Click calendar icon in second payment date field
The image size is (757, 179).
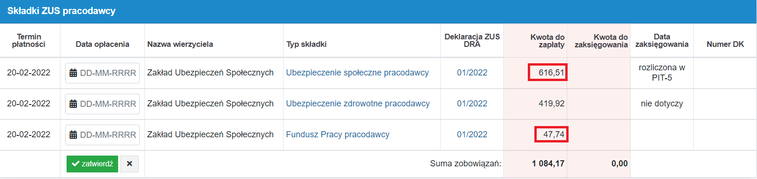point(73,104)
